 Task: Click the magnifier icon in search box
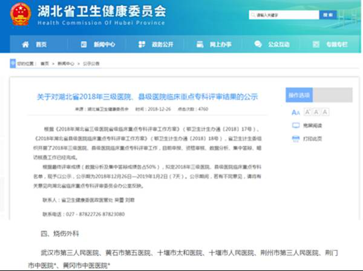[253, 15]
